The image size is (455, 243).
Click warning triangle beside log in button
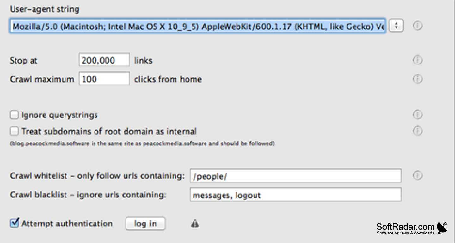(x=195, y=224)
